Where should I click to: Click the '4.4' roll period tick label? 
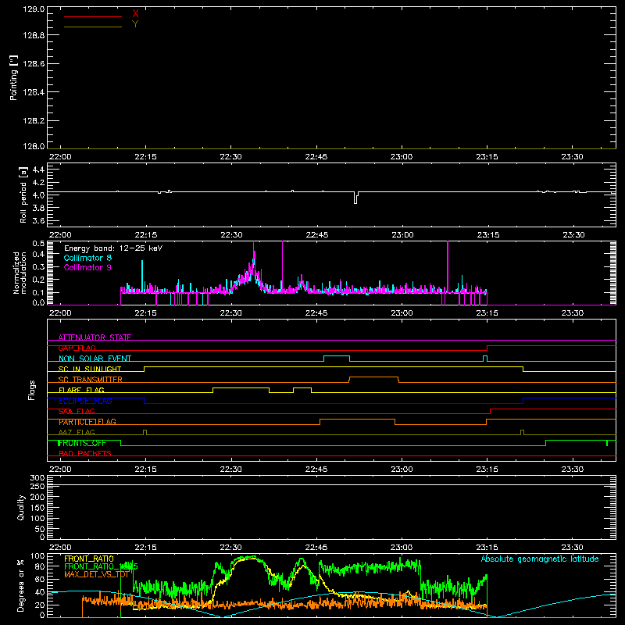point(37,170)
